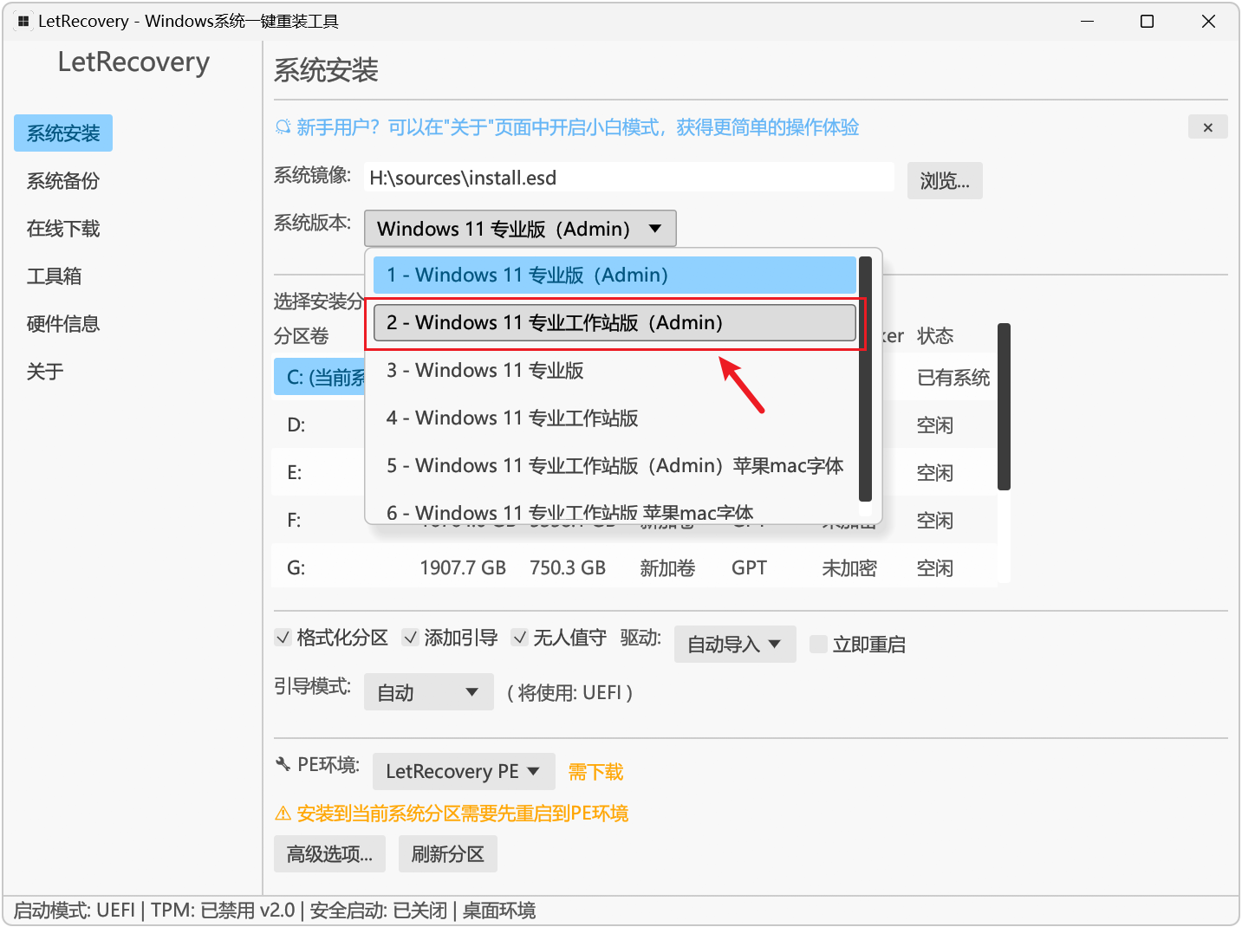The image size is (1242, 927).
Task: Select 2 - Windows 11 专业工作站版 (Admin)
Action: click(x=614, y=322)
